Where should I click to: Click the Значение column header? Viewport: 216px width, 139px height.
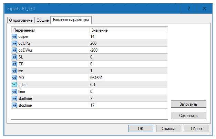click(x=128, y=30)
